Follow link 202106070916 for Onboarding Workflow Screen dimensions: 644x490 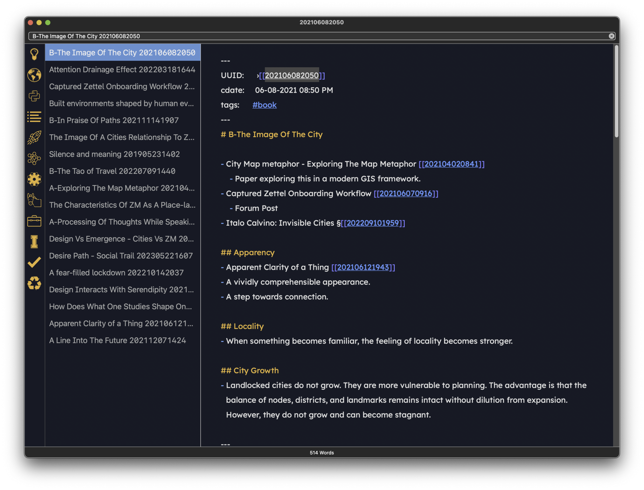coord(406,193)
